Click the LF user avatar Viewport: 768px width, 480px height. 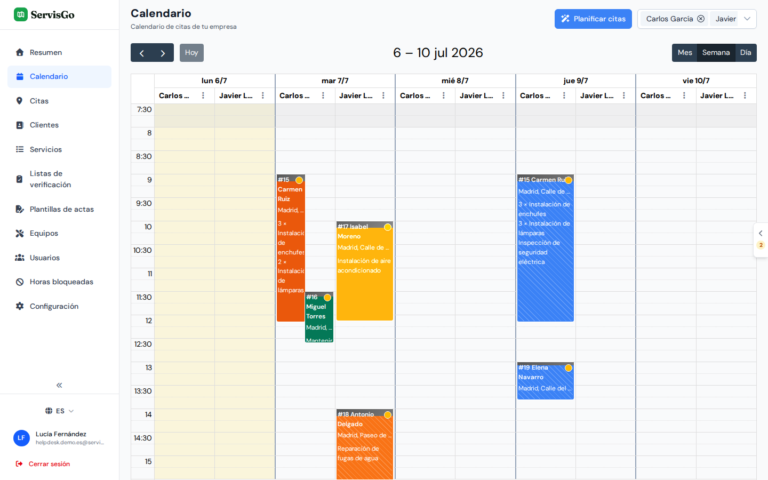pyautogui.click(x=21, y=438)
